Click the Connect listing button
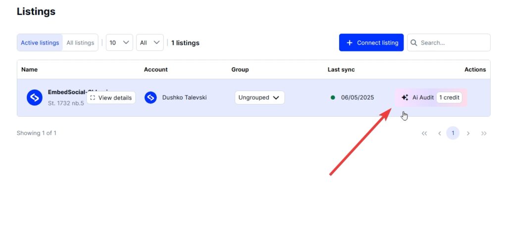507x241 pixels. click(x=371, y=43)
